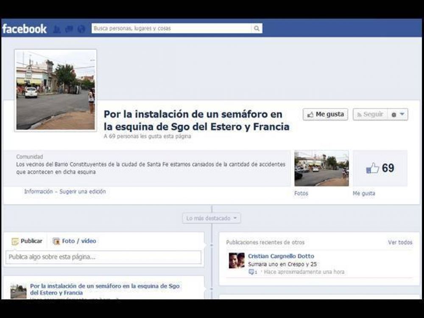Image resolution: width=424 pixels, height=318 pixels.
Task: Open the timeline post title link at bottom
Action: tap(105, 289)
